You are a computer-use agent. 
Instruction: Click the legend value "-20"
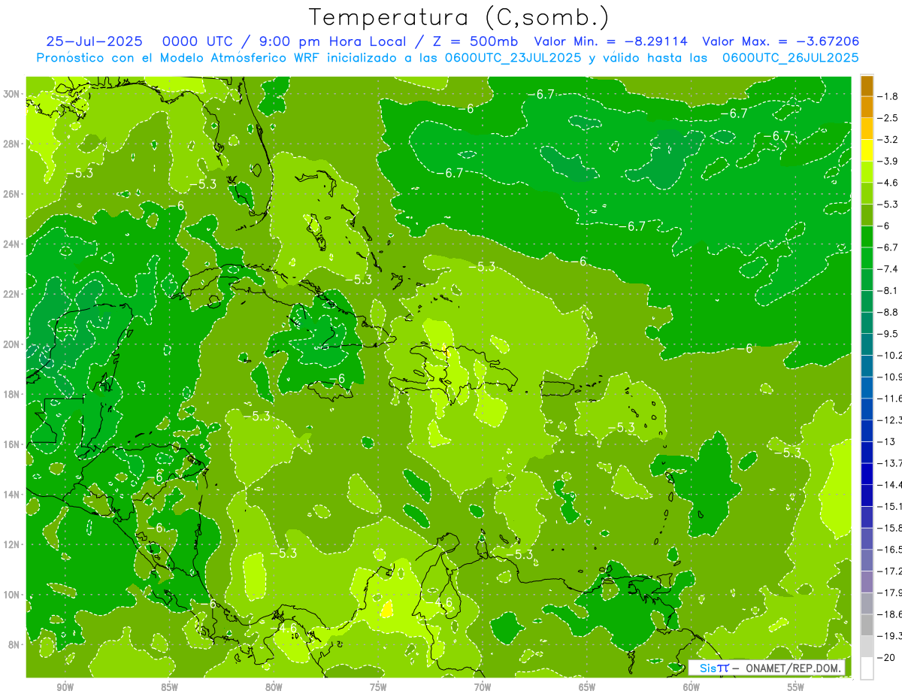887,658
